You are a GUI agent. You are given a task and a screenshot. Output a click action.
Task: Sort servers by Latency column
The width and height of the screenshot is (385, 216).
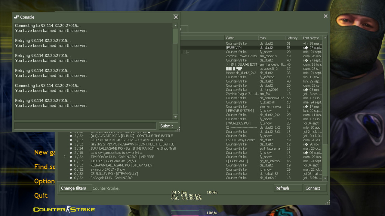pyautogui.click(x=294, y=38)
